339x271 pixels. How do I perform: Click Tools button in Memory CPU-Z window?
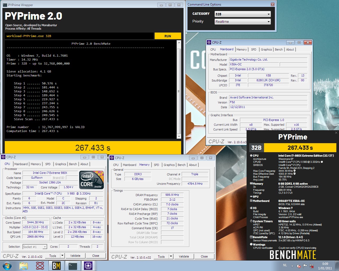pyautogui.click(x=161, y=256)
